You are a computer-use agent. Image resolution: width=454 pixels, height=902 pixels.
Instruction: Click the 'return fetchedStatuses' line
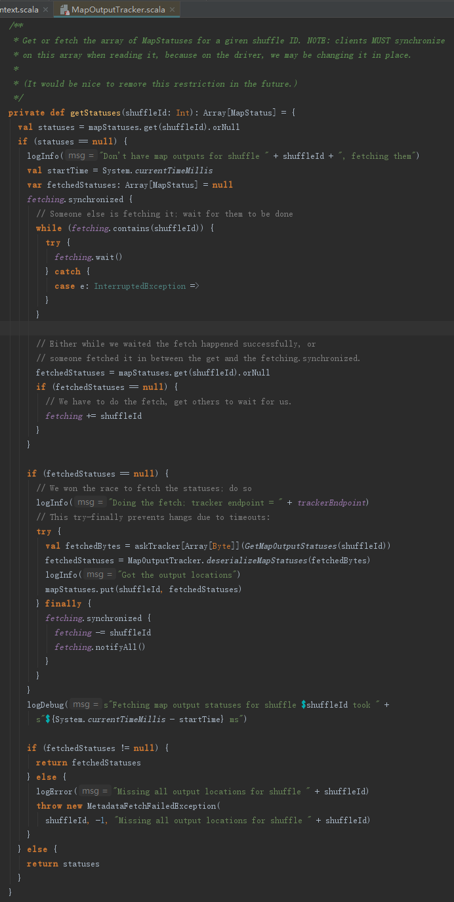[x=89, y=763]
